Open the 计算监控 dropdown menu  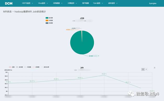[72, 3]
